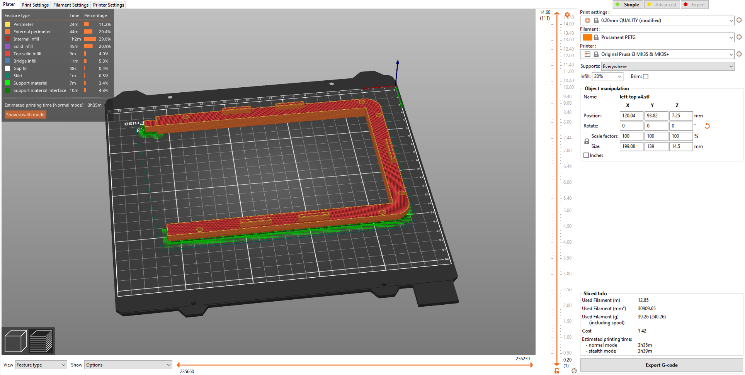745x375 pixels.
Task: Switch to 3D editor view using cube icon
Action: pyautogui.click(x=15, y=341)
